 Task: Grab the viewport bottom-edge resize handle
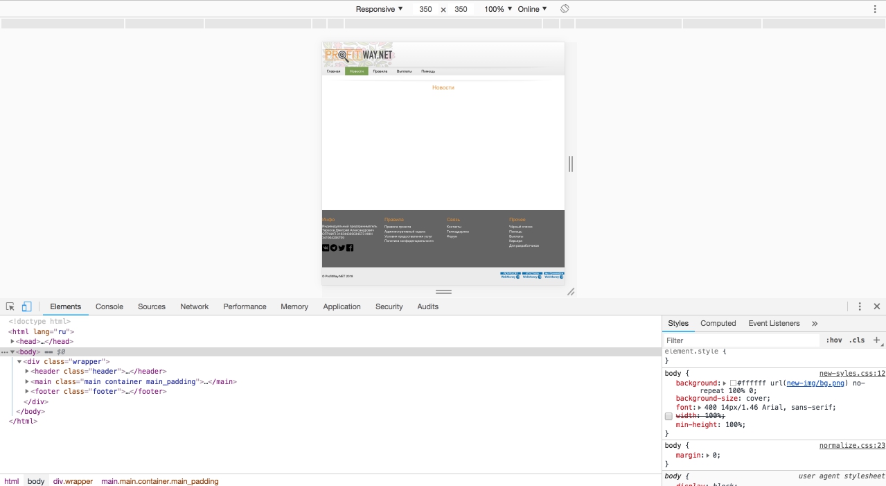point(443,292)
